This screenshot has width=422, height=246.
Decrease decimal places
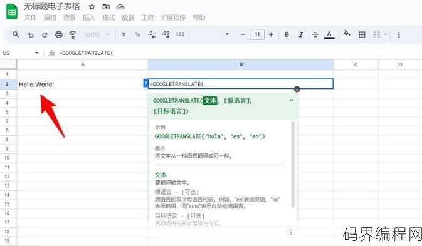coord(151,34)
